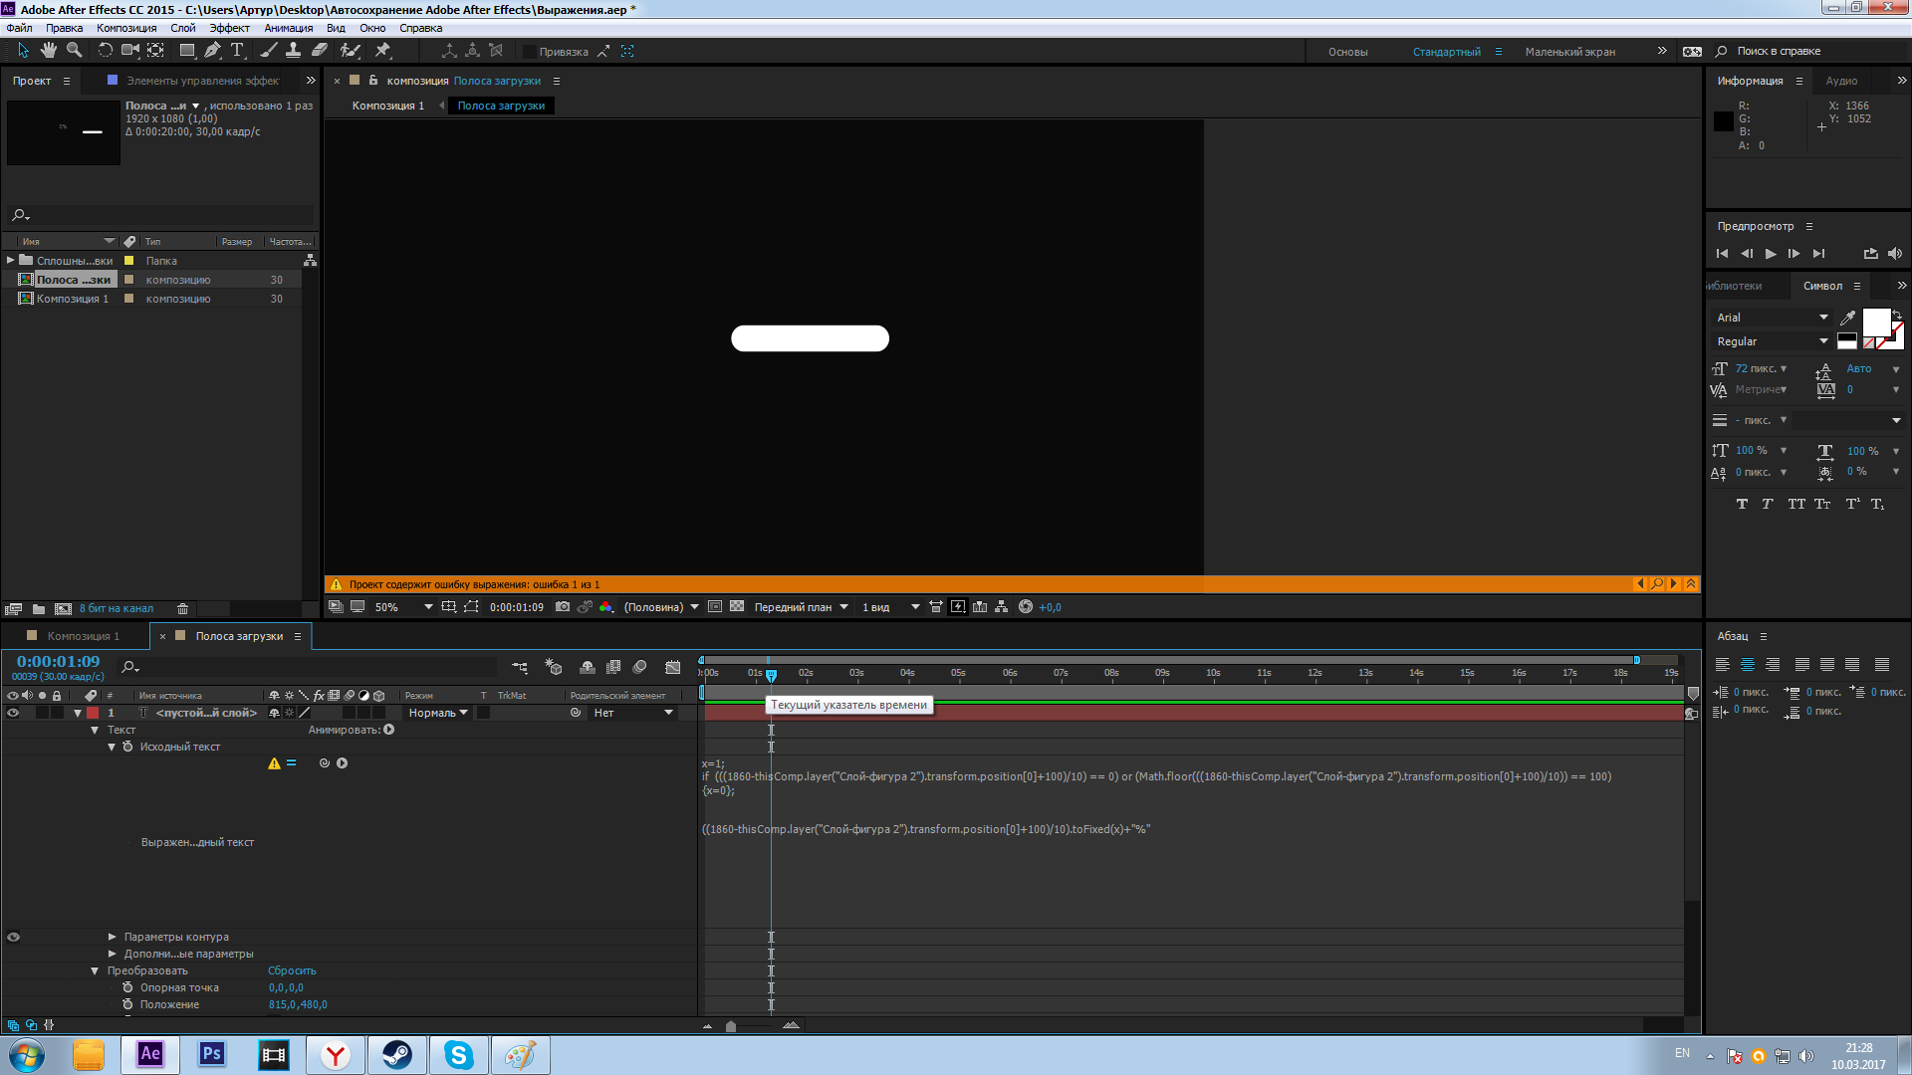Open the Arial font family dropdown
Image resolution: width=1912 pixels, height=1075 pixels.
click(1773, 318)
